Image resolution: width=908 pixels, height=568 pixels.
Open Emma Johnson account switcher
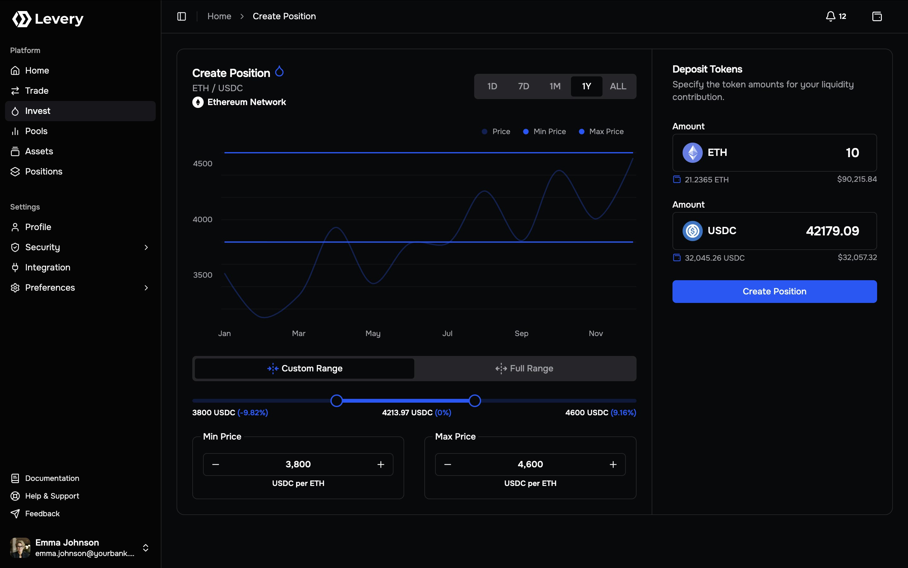pyautogui.click(x=146, y=547)
